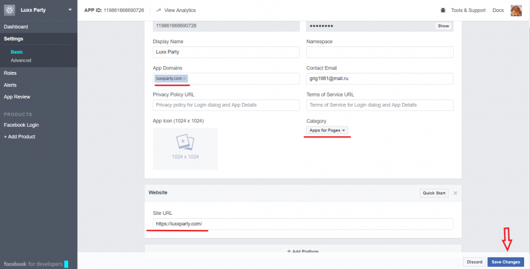Discard the changes
This screenshot has height=269, width=530.
coord(474,262)
